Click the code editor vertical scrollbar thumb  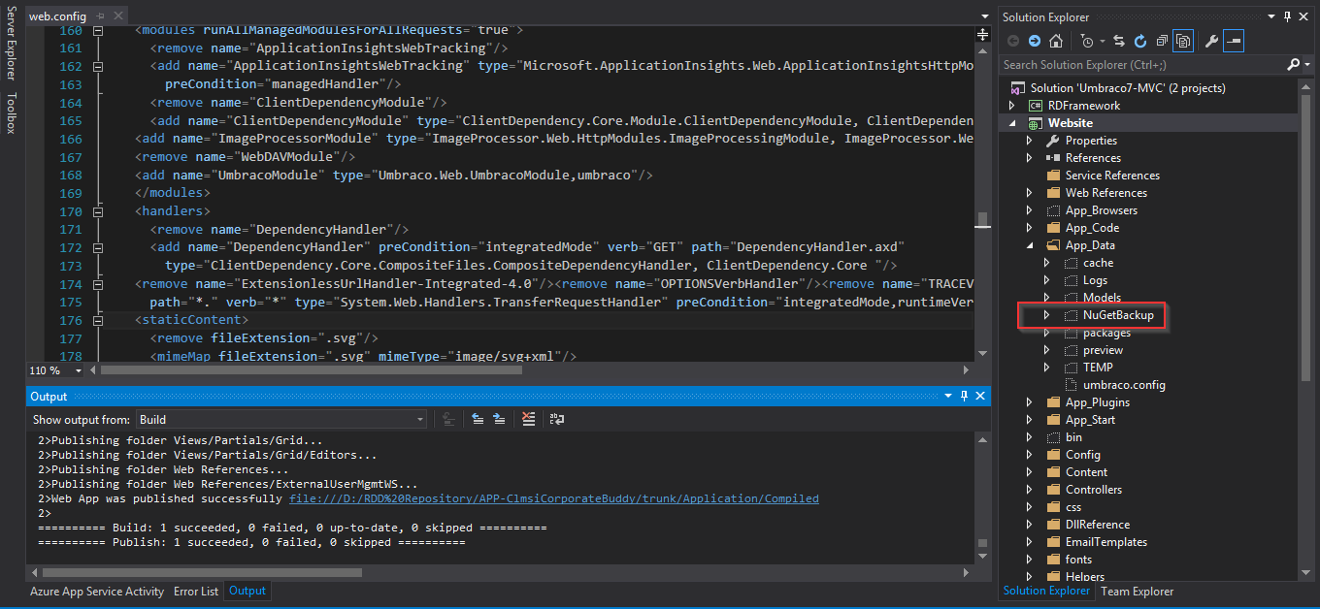click(x=982, y=218)
